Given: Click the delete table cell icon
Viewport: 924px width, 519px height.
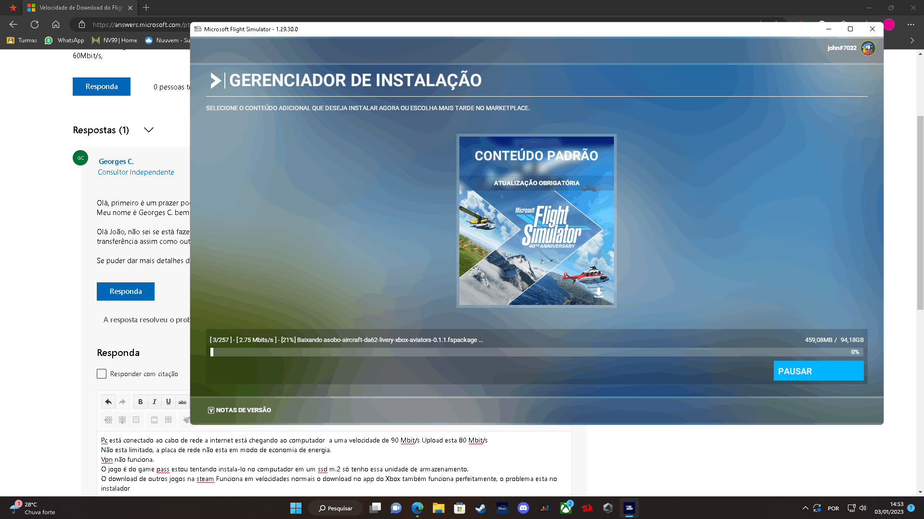Looking at the screenshot, I should tap(136, 420).
